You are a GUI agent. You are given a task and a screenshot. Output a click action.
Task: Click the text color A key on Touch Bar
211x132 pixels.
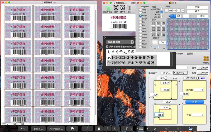pyautogui.click(x=88, y=129)
